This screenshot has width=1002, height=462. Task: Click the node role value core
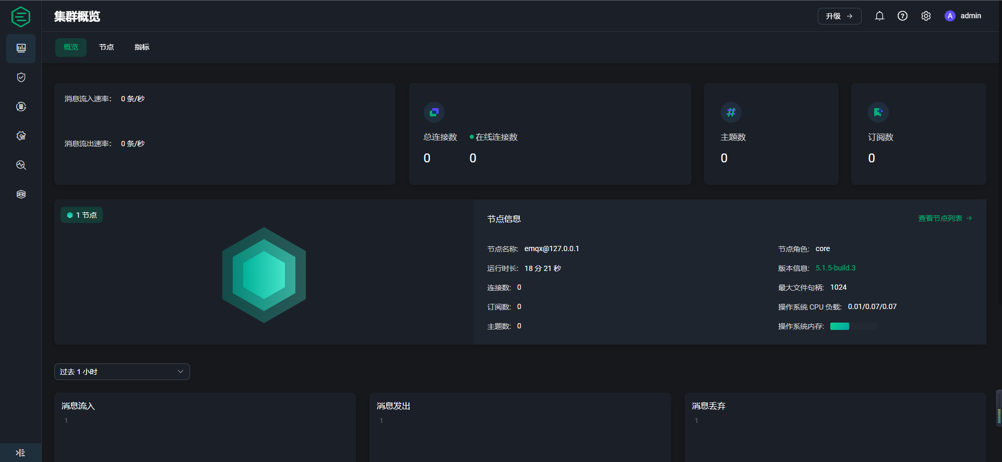coord(823,248)
